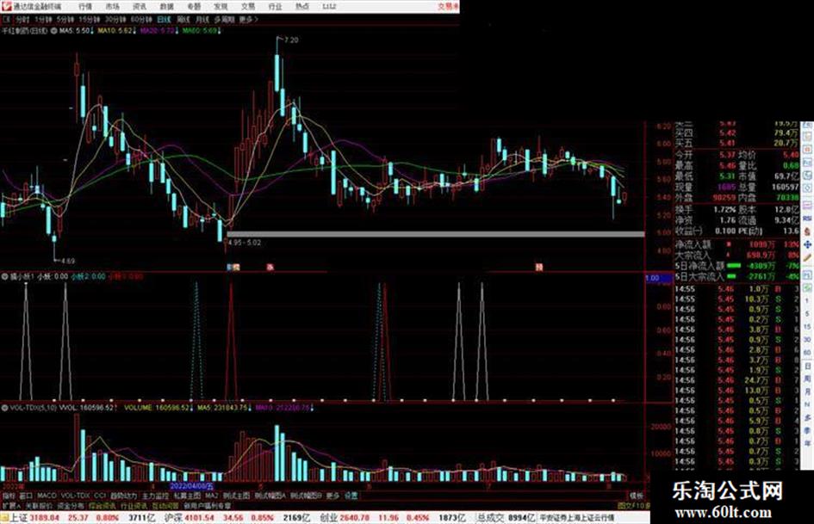Click the Tongdaxin app logo icon
This screenshot has width=814, height=524.
tap(7, 6)
